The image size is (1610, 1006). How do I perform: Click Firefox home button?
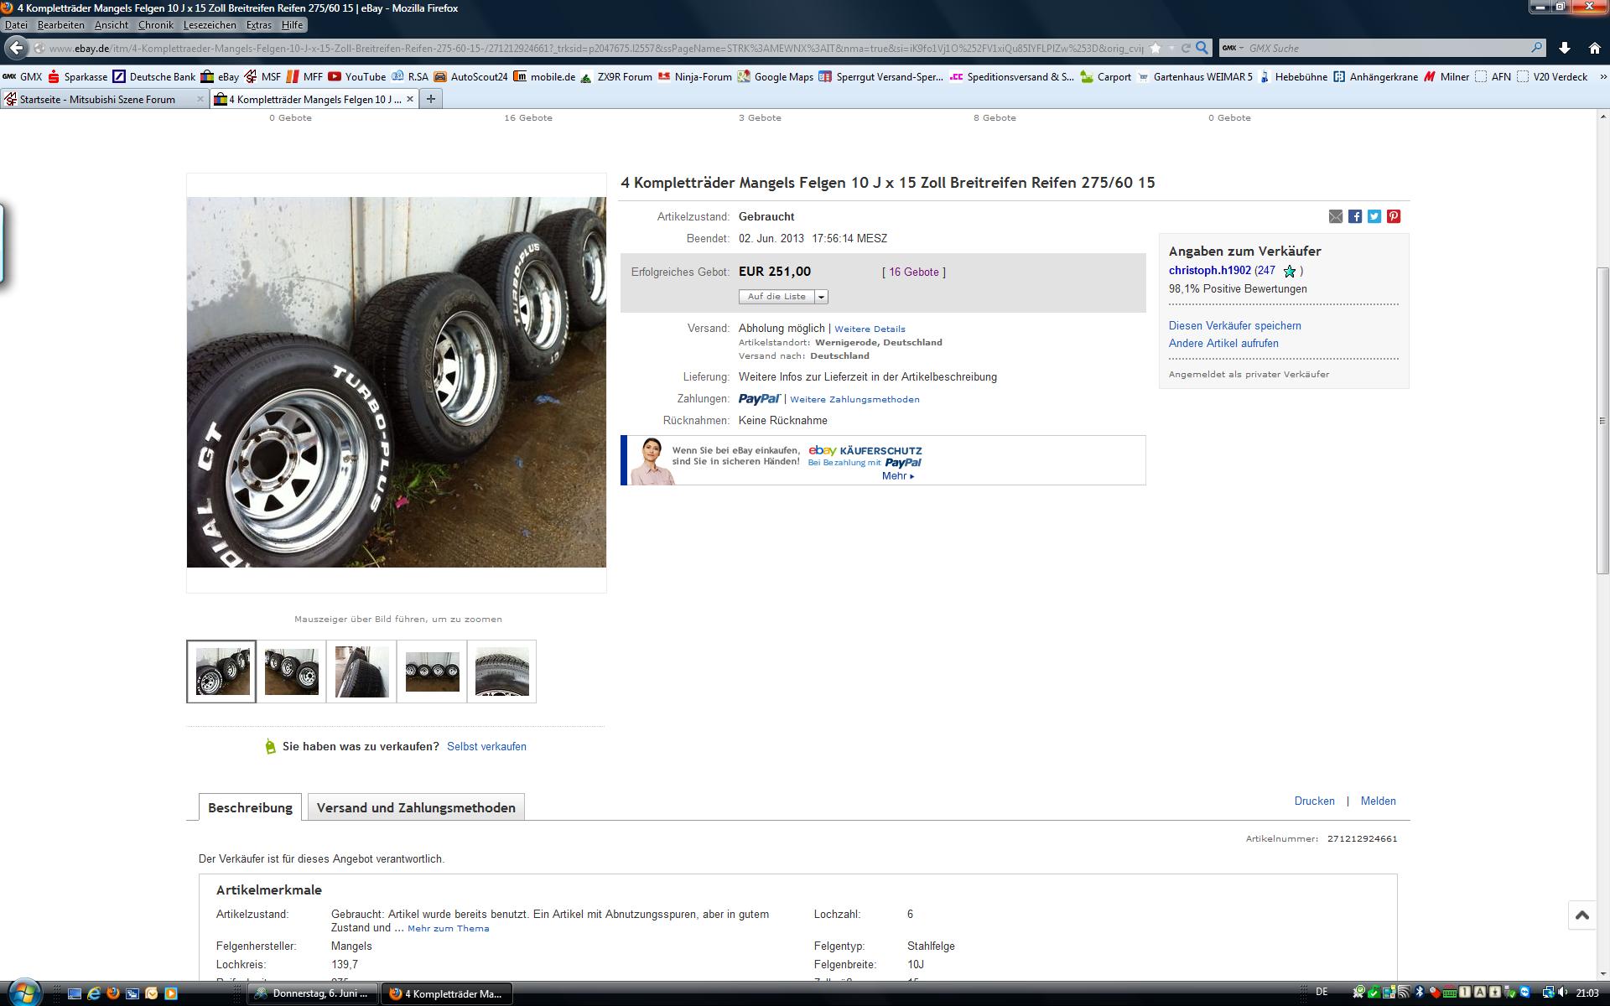(1595, 49)
